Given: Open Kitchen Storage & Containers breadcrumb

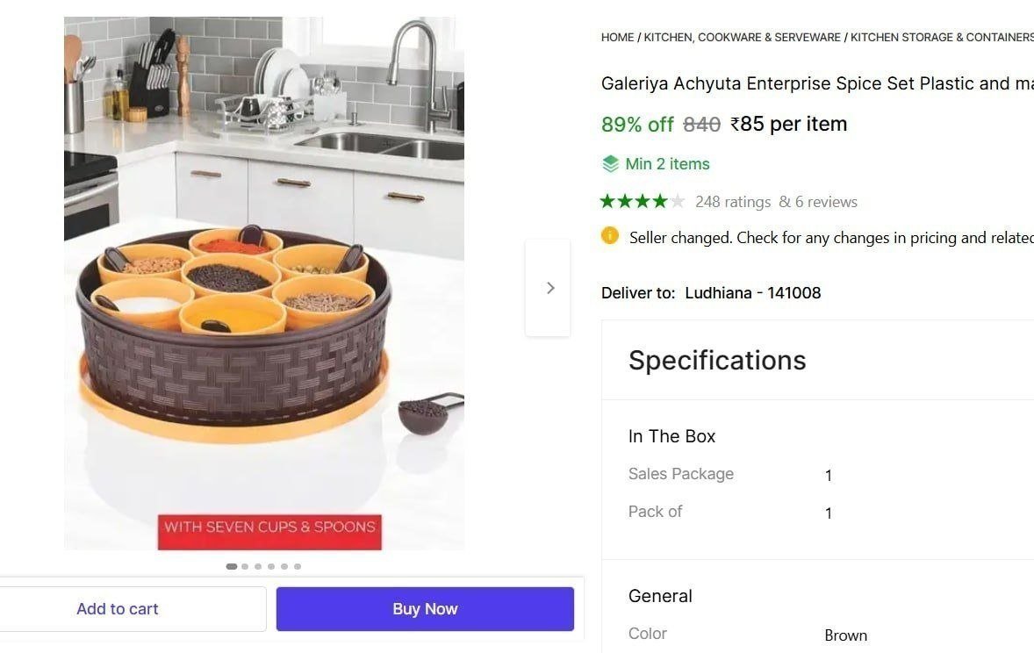Looking at the screenshot, I should click(941, 38).
